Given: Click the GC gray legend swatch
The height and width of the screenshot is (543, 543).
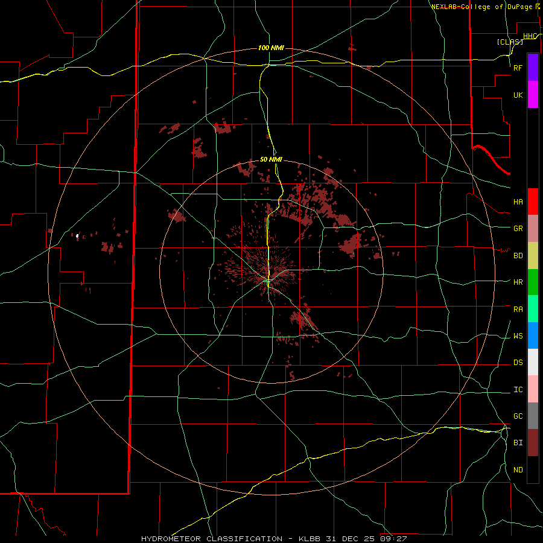Looking at the screenshot, I should [533, 416].
